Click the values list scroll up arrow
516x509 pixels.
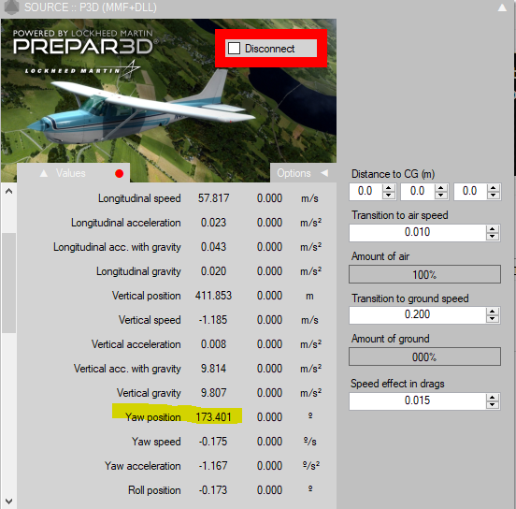9,191
